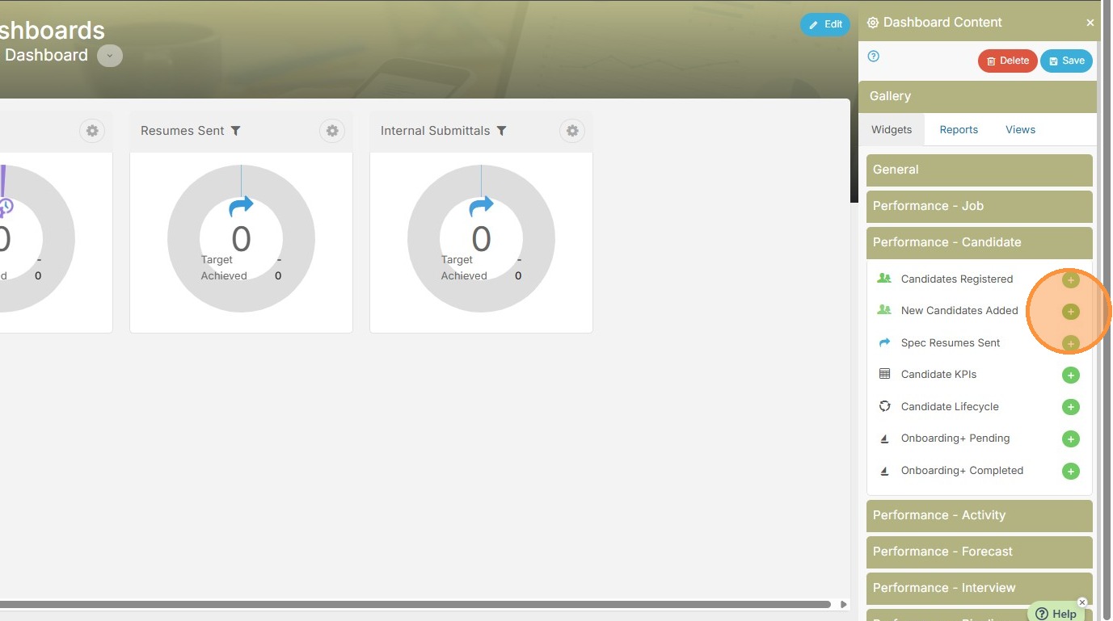Add the Spec Resumes Sent widget
This screenshot has width=1113, height=621.
tap(1070, 344)
